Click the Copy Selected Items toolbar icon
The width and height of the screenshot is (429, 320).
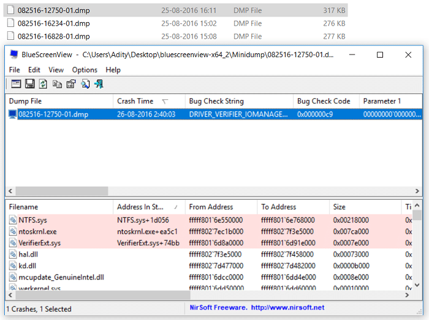point(57,84)
